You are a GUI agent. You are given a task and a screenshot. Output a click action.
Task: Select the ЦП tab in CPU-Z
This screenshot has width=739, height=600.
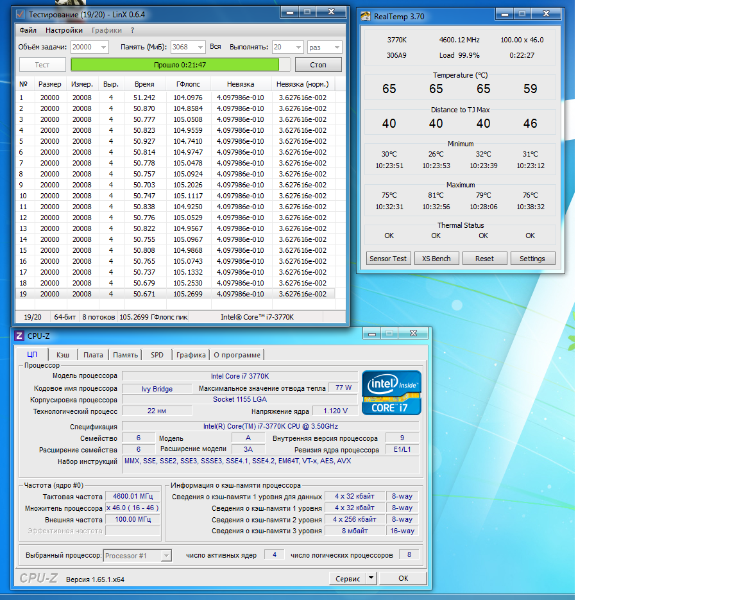coord(32,354)
